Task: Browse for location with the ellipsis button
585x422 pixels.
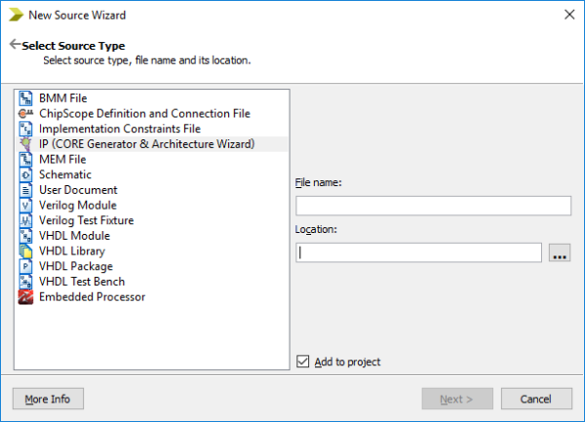Action: (560, 252)
